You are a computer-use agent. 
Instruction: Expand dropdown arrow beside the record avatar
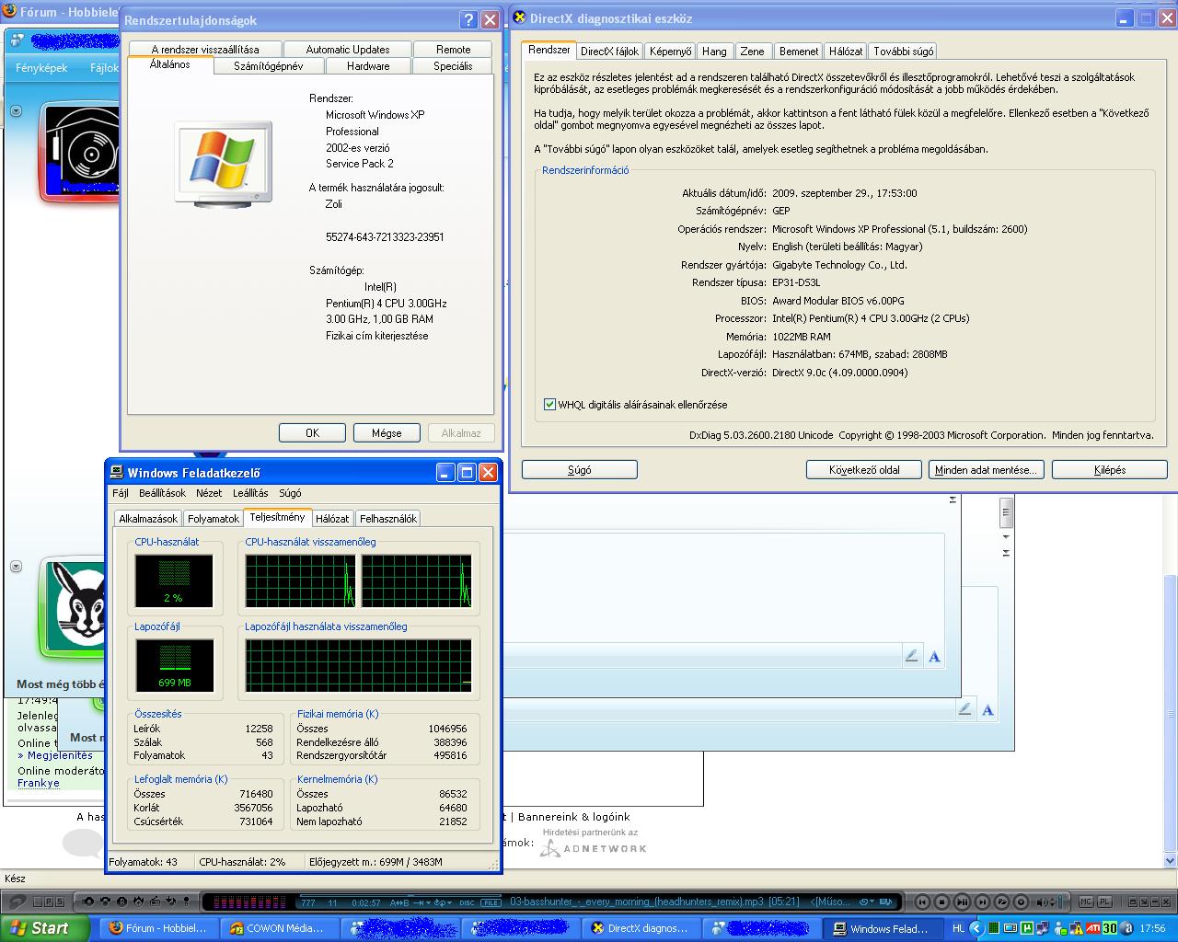pos(16,110)
